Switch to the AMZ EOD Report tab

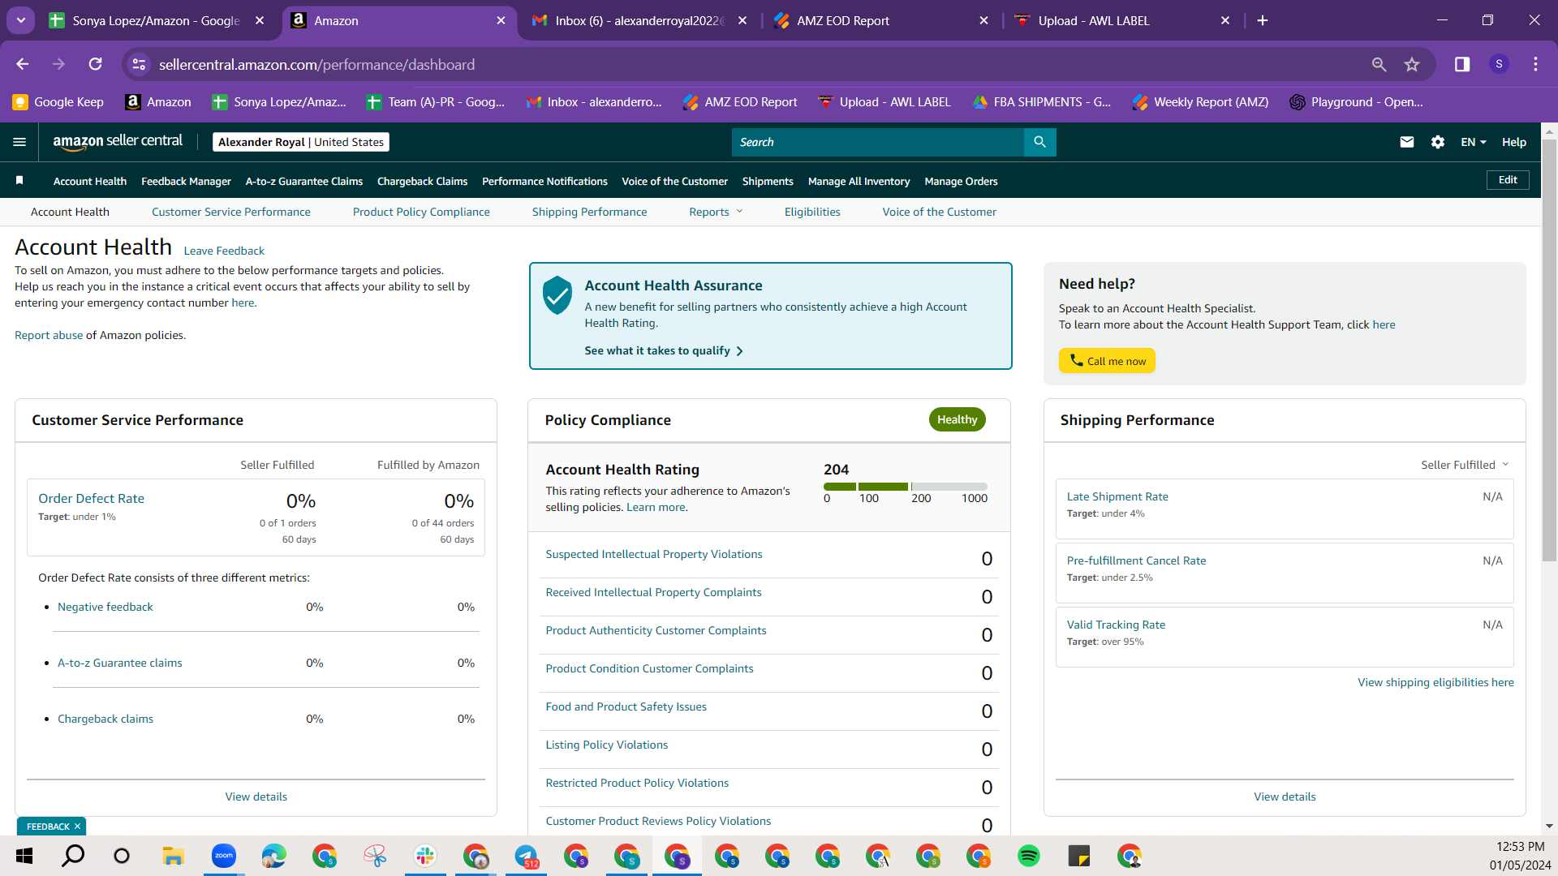point(882,20)
